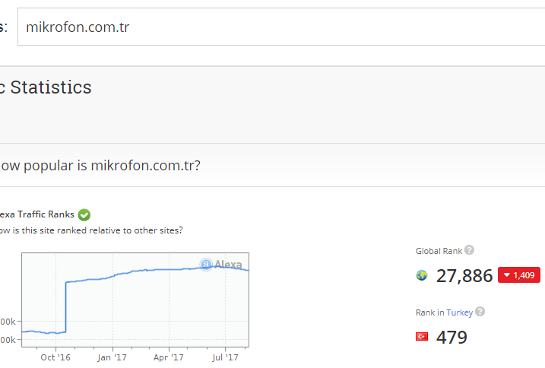Click the Alexa Traffic Ranks heading
This screenshot has width=545, height=368.
tap(37, 214)
